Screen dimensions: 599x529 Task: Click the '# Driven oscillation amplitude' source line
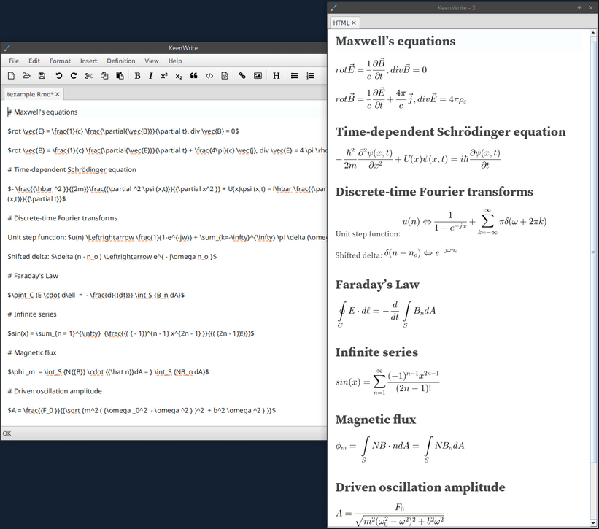click(x=55, y=391)
